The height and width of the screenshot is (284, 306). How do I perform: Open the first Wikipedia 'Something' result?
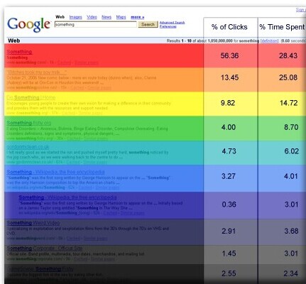55,172
